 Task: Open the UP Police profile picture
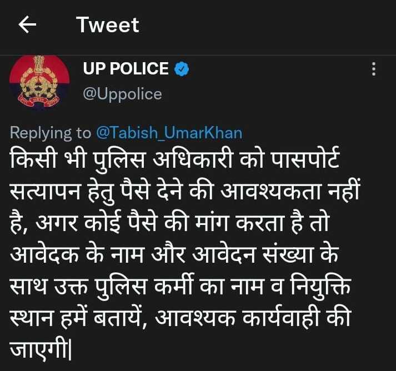point(39,82)
